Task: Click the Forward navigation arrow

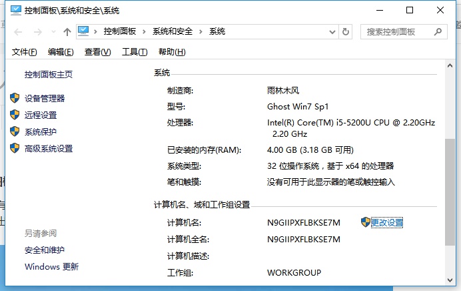Action: pyautogui.click(x=37, y=32)
